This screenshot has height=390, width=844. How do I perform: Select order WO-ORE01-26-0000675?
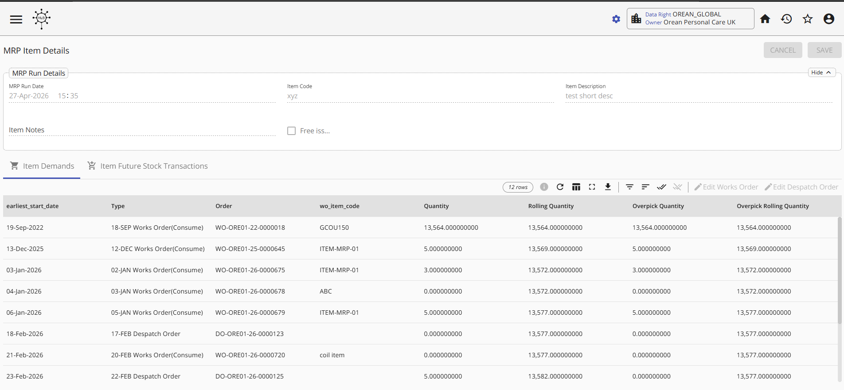(x=250, y=270)
